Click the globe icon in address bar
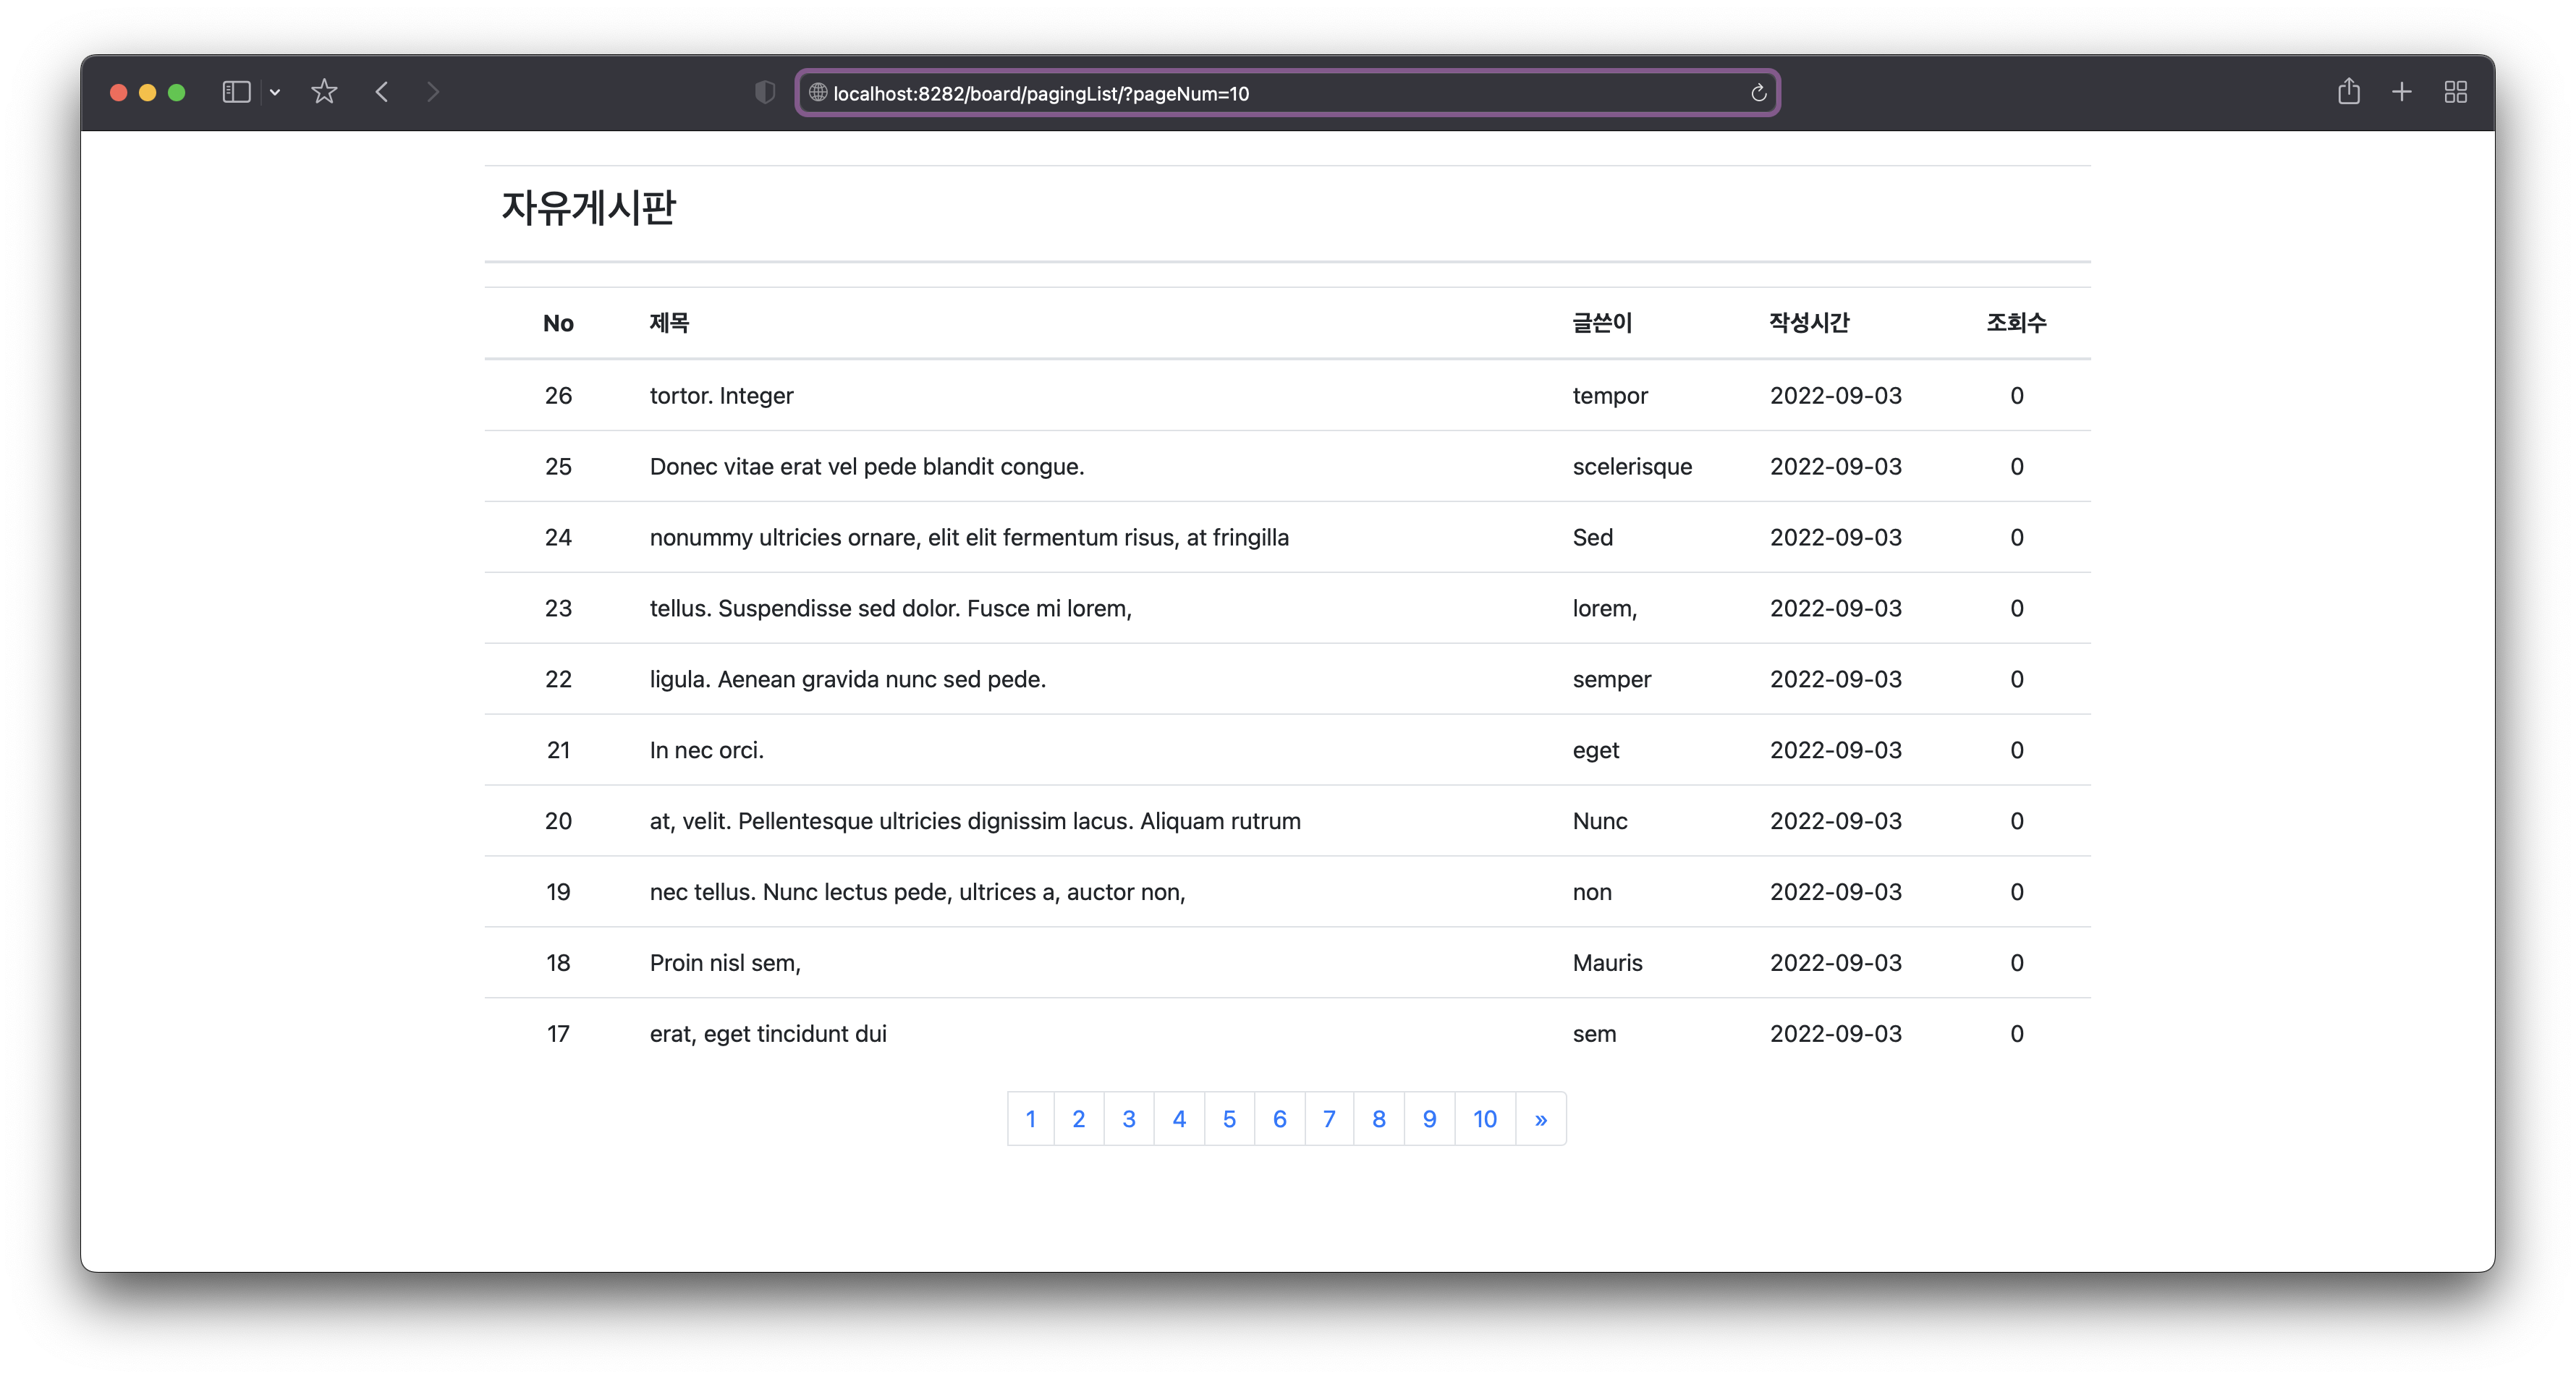This screenshot has height=1379, width=2576. (x=818, y=93)
